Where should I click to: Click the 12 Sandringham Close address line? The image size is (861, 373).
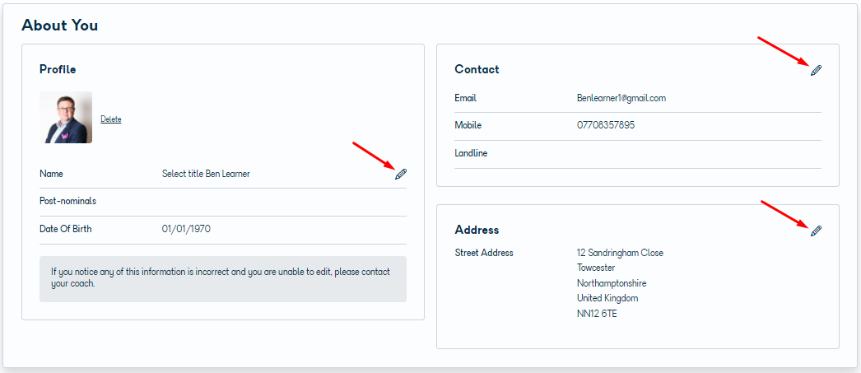620,254
